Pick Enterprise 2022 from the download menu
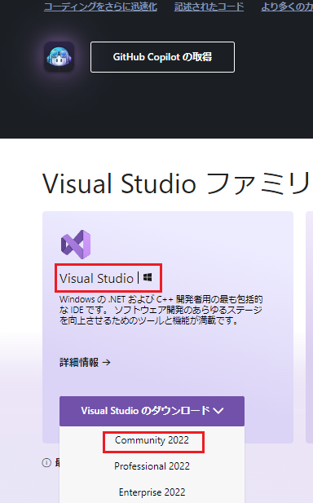Image resolution: width=313 pixels, height=503 pixels. point(152,492)
